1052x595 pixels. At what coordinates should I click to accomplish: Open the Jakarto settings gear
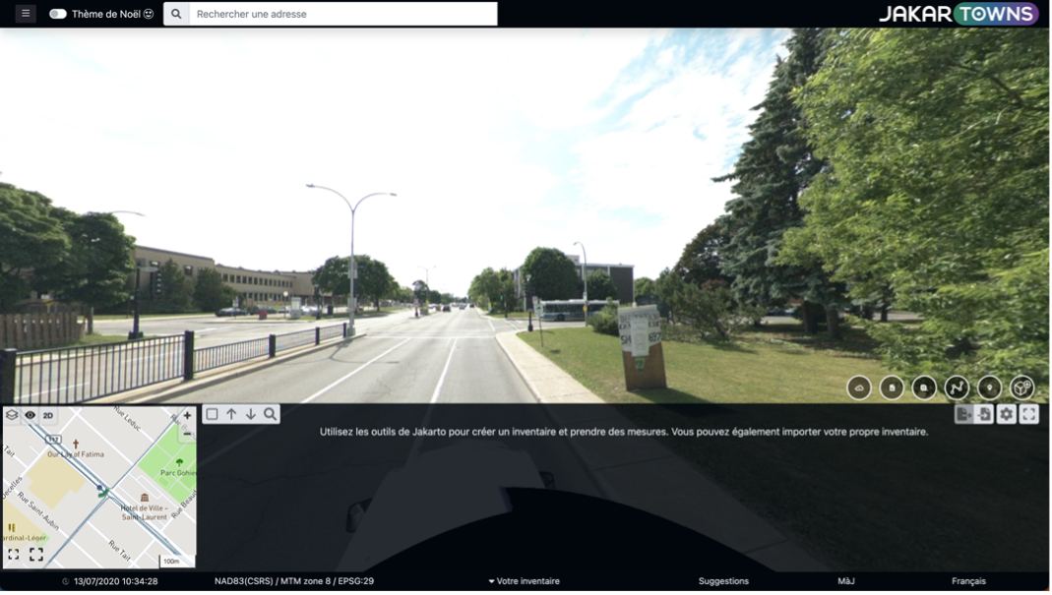(1005, 415)
